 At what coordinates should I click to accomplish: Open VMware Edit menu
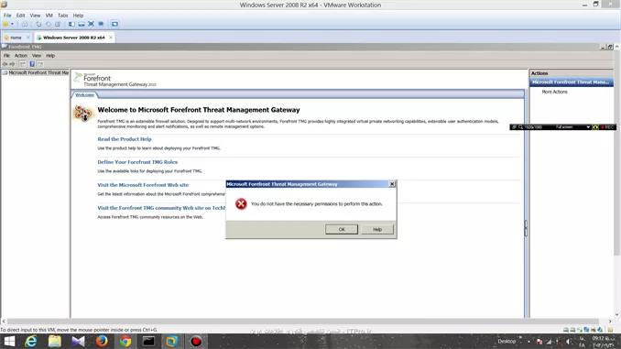tap(20, 16)
